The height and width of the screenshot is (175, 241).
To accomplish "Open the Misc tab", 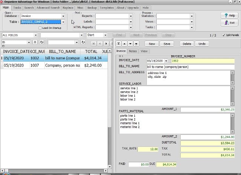I will point(80,8).
